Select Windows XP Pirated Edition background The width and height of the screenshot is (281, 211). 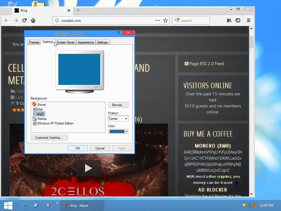(53, 123)
